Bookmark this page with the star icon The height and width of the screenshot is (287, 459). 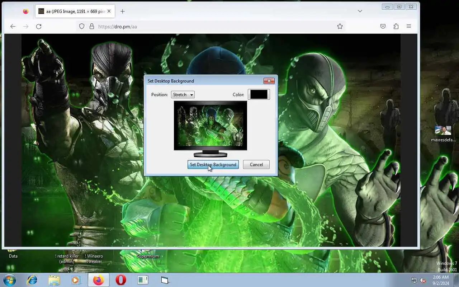click(340, 26)
